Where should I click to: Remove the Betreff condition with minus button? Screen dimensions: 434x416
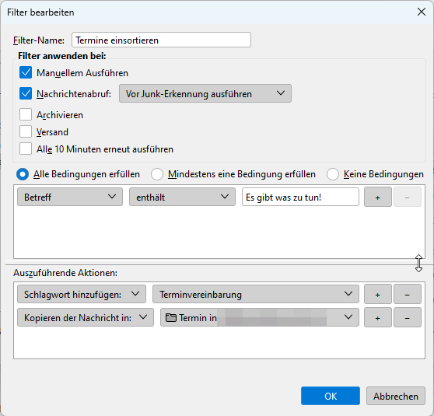(x=408, y=197)
